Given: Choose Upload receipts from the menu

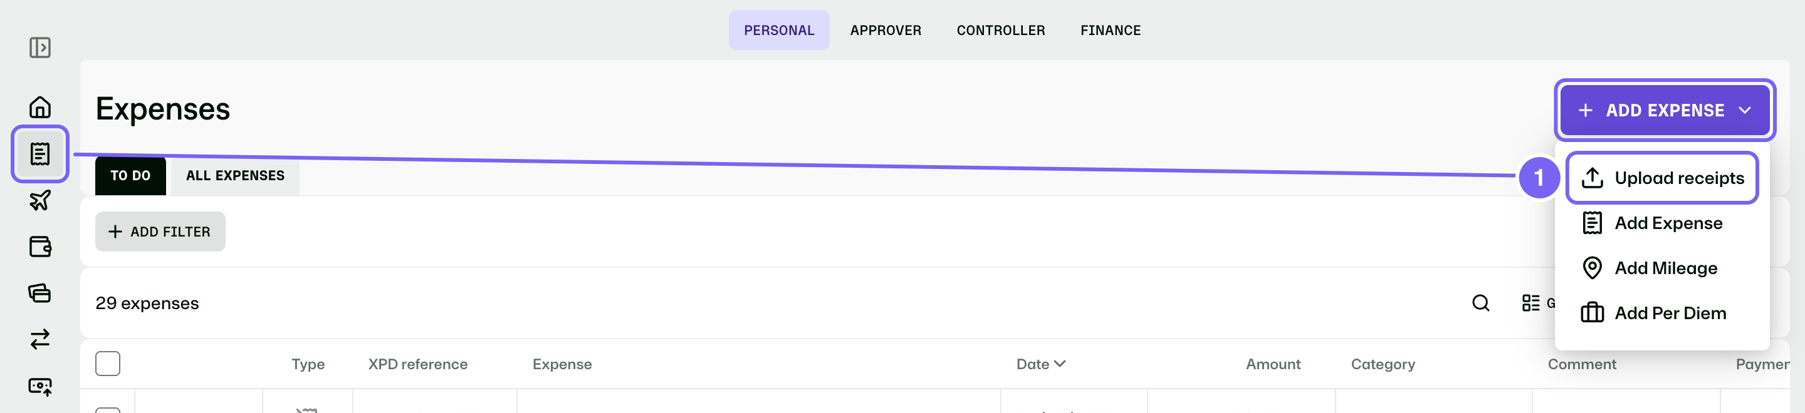Looking at the screenshot, I should (1662, 178).
